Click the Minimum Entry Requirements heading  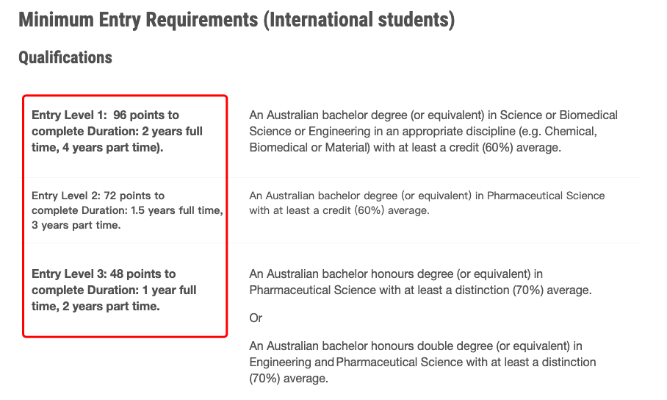point(237,20)
